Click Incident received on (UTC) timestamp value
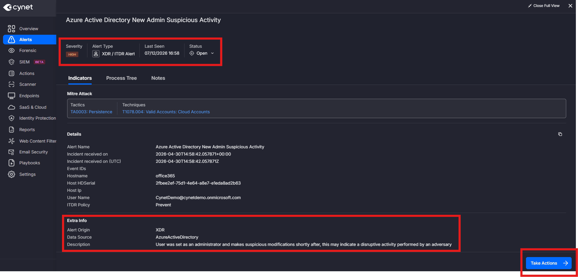The image size is (578, 277). [187, 161]
